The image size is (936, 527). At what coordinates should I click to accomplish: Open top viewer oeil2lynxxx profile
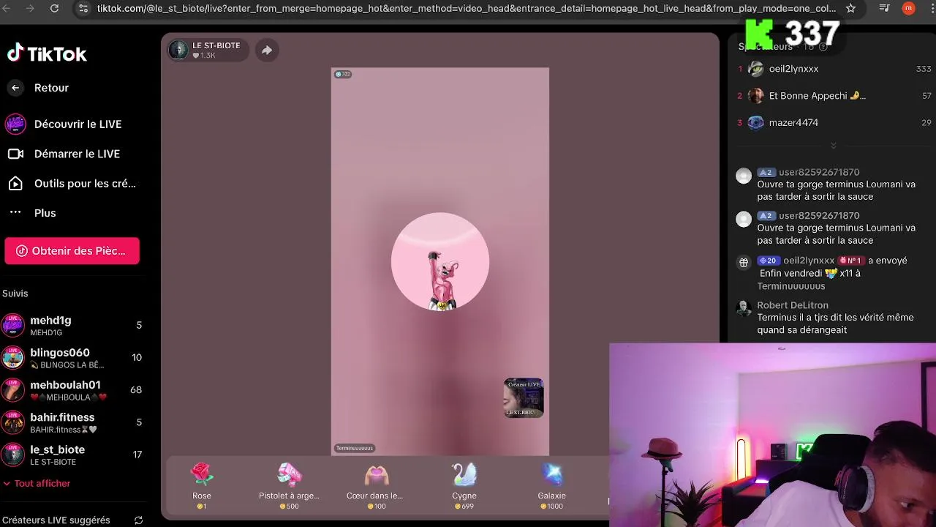click(x=793, y=69)
